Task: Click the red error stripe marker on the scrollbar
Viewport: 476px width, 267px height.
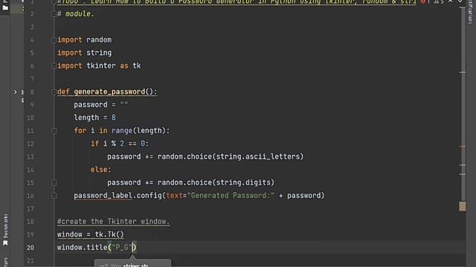Action: (462, 147)
